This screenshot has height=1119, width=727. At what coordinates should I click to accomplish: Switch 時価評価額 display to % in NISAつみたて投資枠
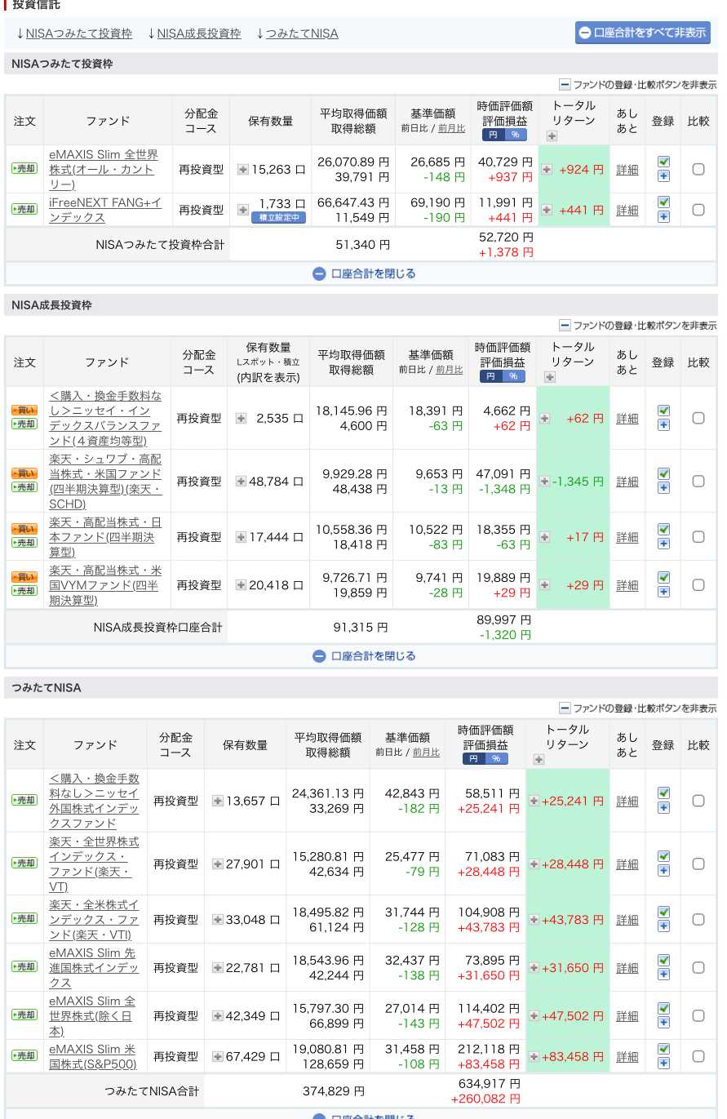[515, 135]
